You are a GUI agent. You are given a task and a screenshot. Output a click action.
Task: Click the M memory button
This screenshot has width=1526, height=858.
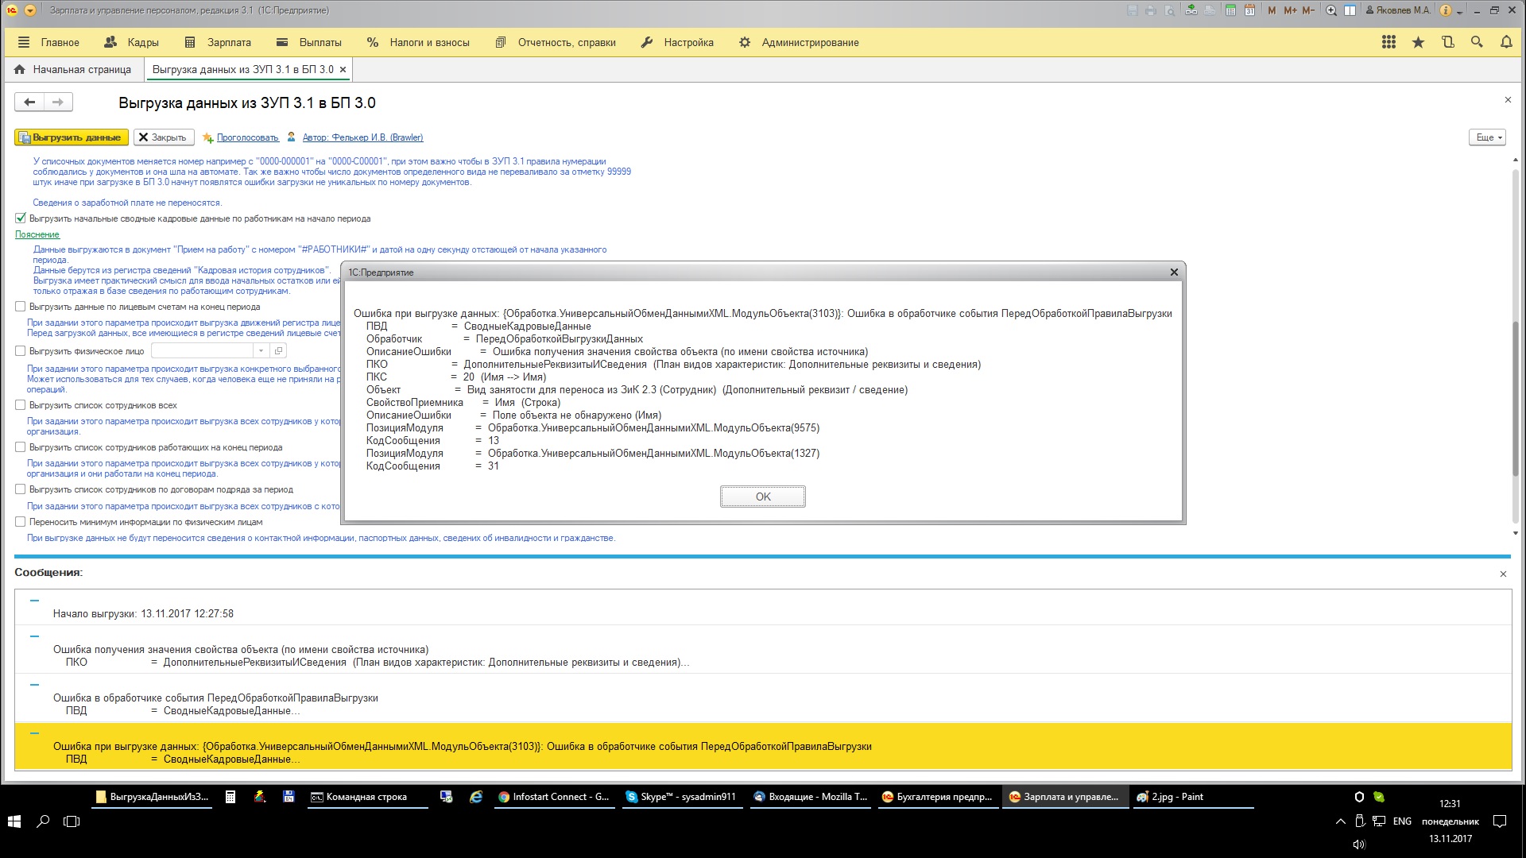1272,10
